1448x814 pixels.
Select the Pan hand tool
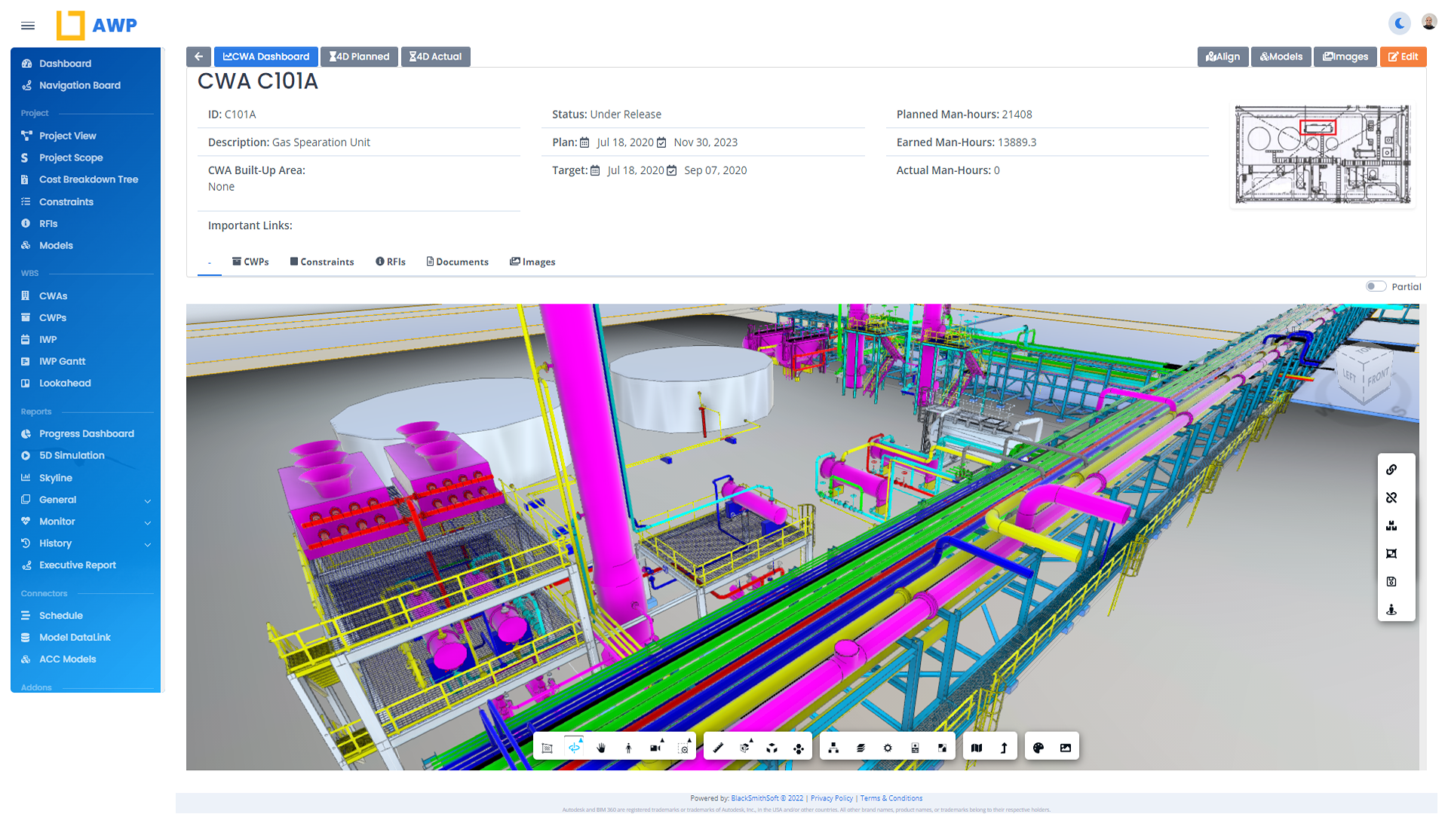coord(601,748)
